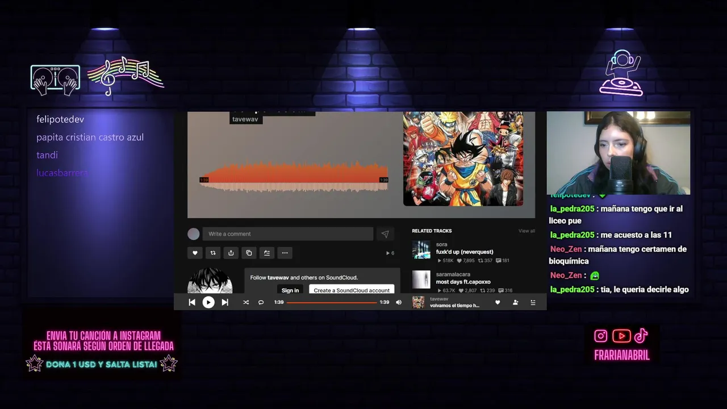This screenshot has width=727, height=409.
Task: Open View all related tracks link
Action: [527, 231]
